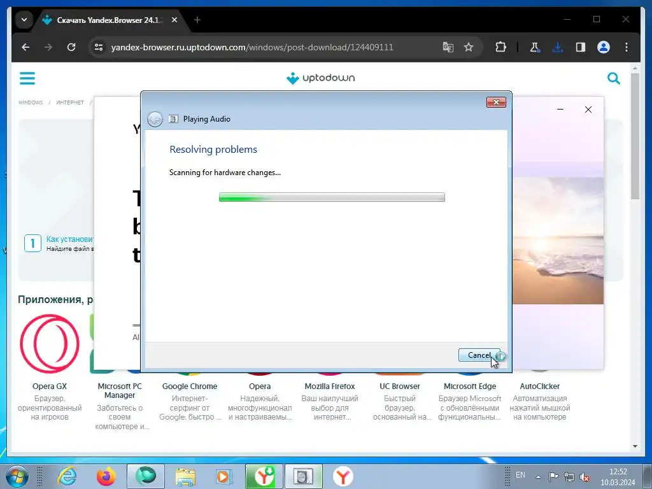
Task: Click the muted volume tray icon
Action: (585, 477)
